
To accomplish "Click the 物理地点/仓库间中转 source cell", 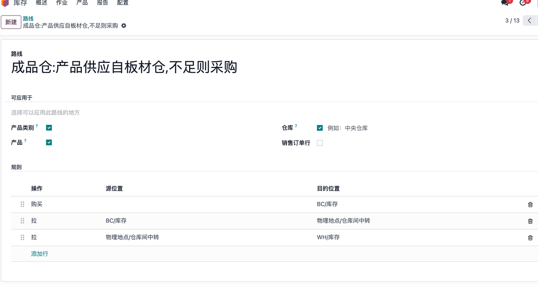I will coord(132,237).
